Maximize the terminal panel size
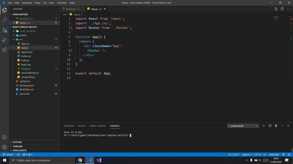The image size is (293, 164). coord(282,126)
